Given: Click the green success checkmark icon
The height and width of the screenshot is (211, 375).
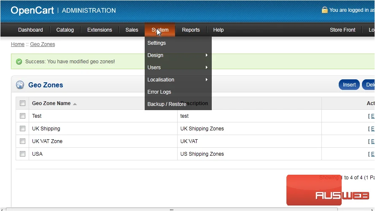Looking at the screenshot, I should tap(19, 62).
